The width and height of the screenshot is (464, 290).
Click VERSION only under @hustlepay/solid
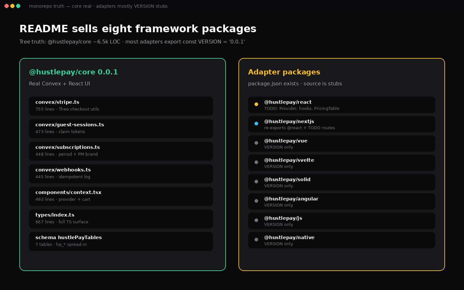coord(279,186)
